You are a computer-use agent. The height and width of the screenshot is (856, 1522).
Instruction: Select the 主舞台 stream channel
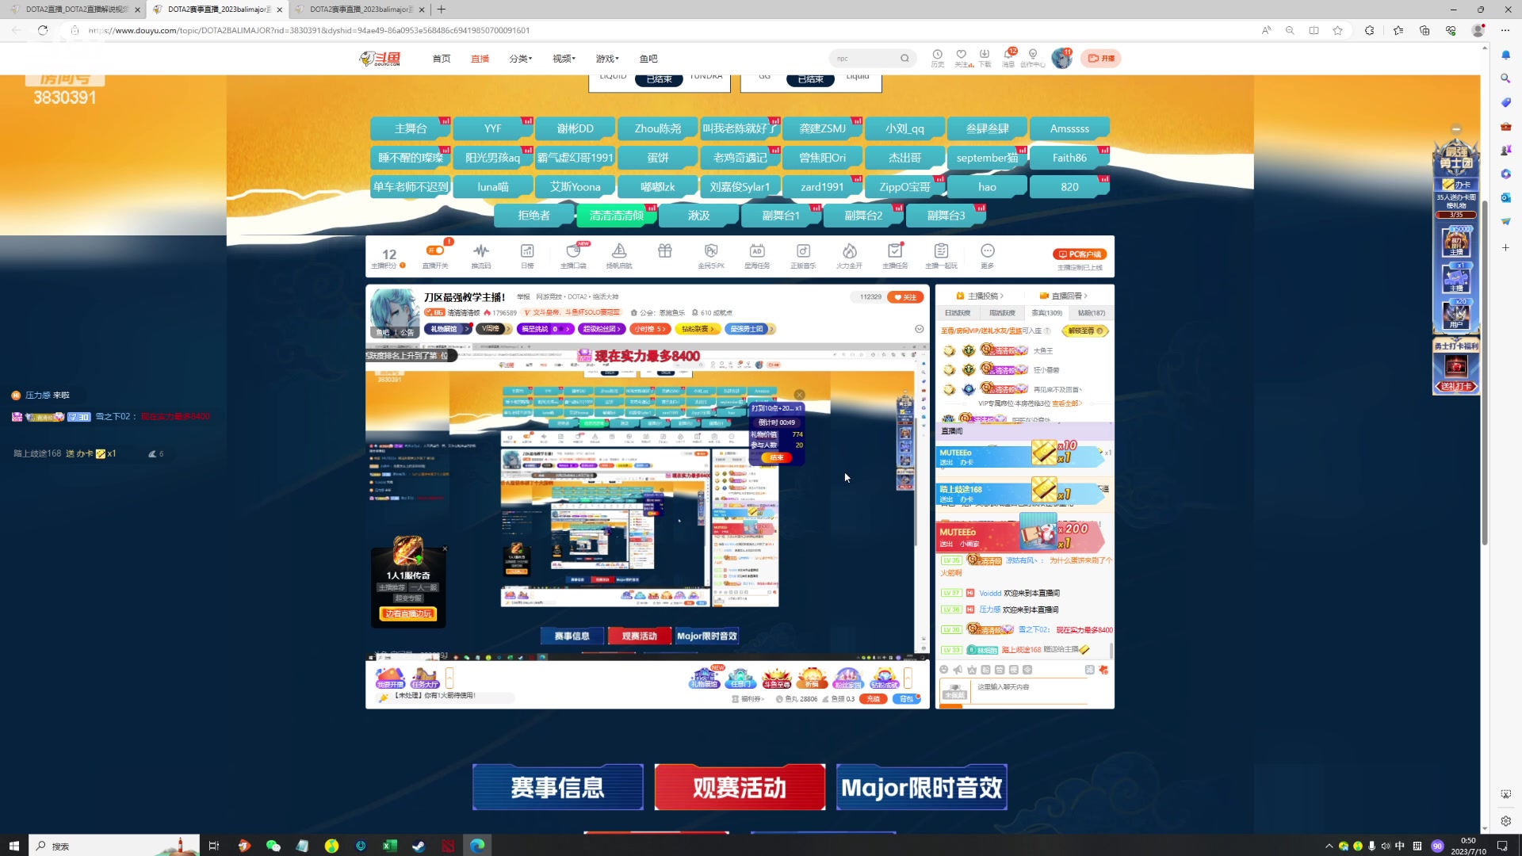[411, 128]
